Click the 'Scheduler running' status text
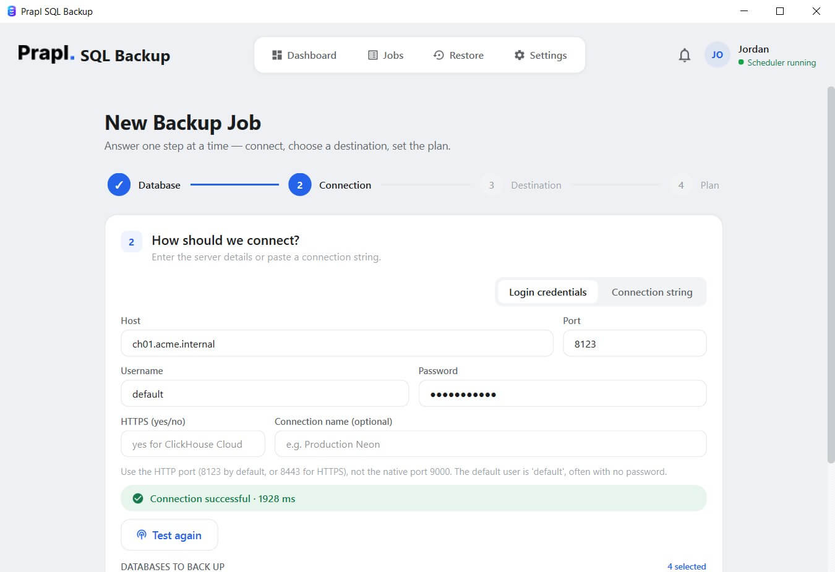This screenshot has height=572, width=835. click(781, 62)
